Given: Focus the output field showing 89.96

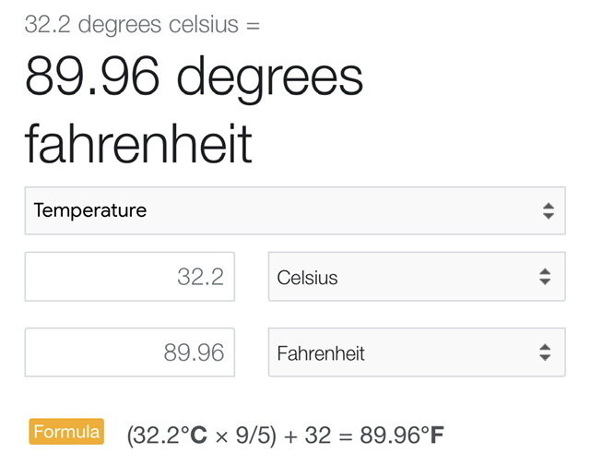Looking at the screenshot, I should (130, 352).
